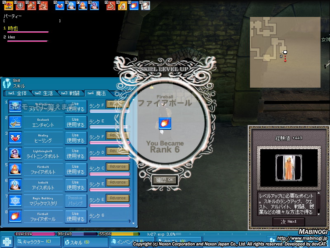Screen dimensions: 330x248
Task: Select the 魔法 skill tab
Action: point(97,93)
